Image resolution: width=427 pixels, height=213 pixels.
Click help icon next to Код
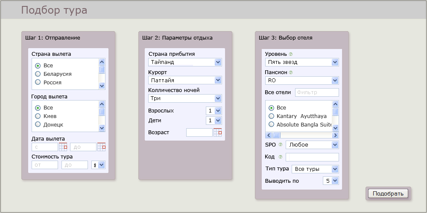click(x=281, y=157)
